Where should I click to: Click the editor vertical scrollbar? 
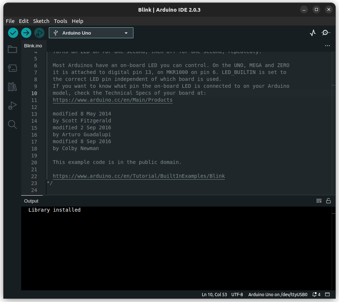pos(334,123)
